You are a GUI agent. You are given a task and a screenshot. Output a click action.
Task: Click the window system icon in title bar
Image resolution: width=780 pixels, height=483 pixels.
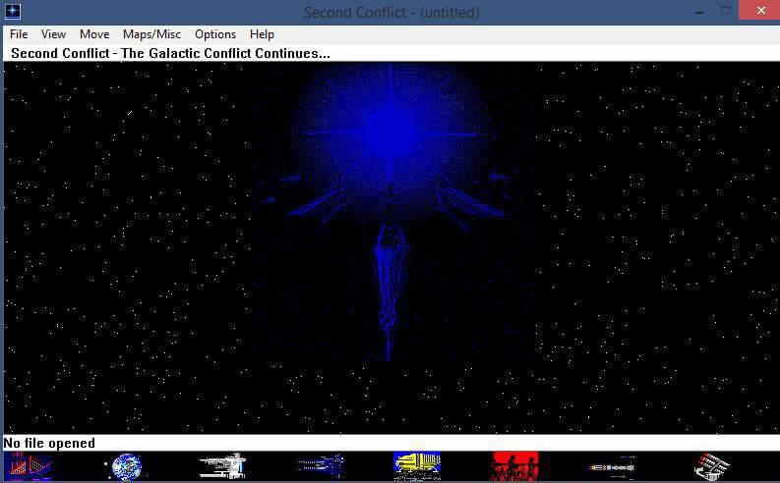click(x=14, y=12)
